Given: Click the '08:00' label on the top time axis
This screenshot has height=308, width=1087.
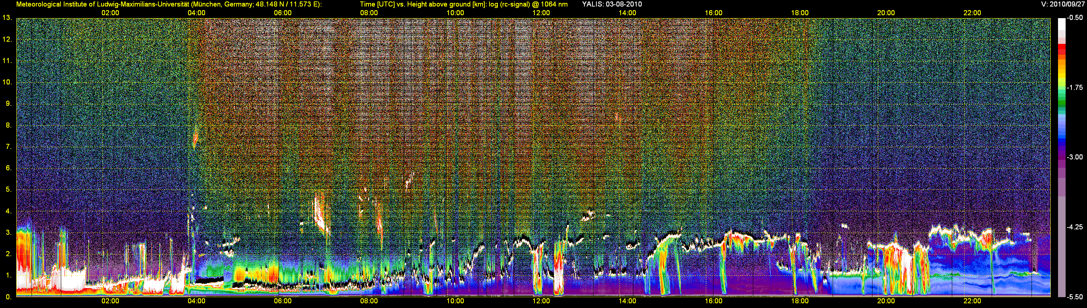Looking at the screenshot, I should (x=369, y=13).
